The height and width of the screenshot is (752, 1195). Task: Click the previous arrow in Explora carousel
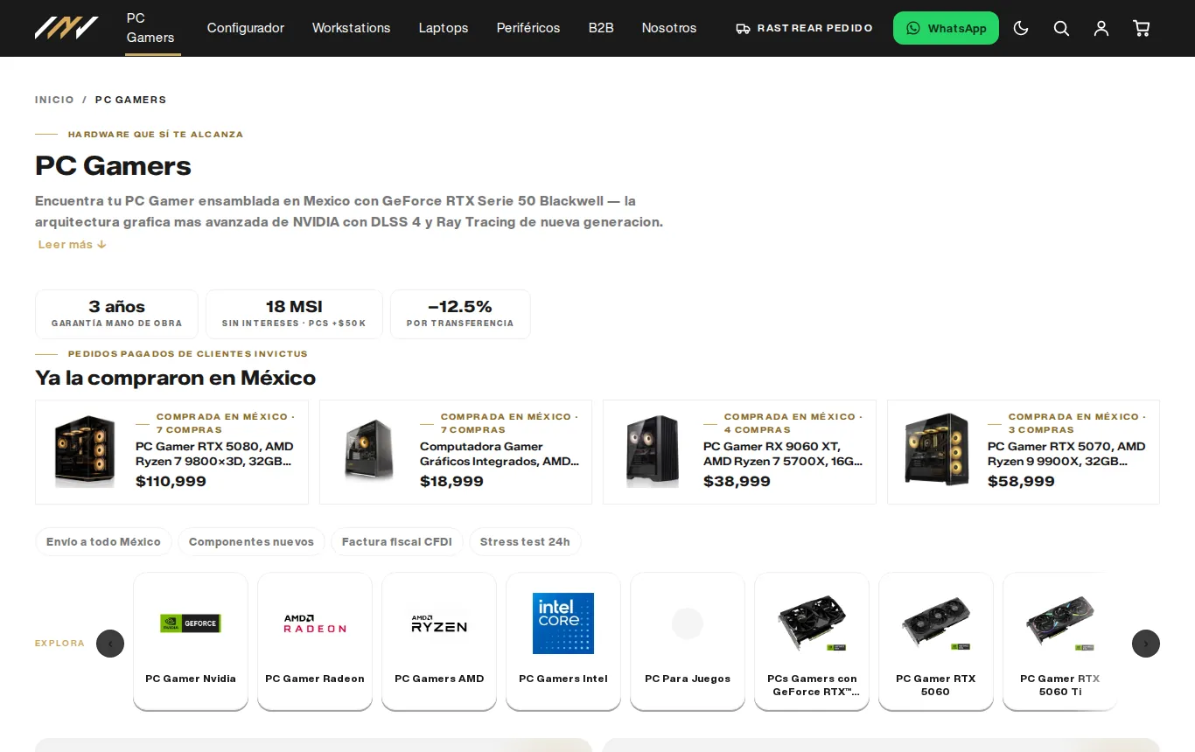coord(110,644)
